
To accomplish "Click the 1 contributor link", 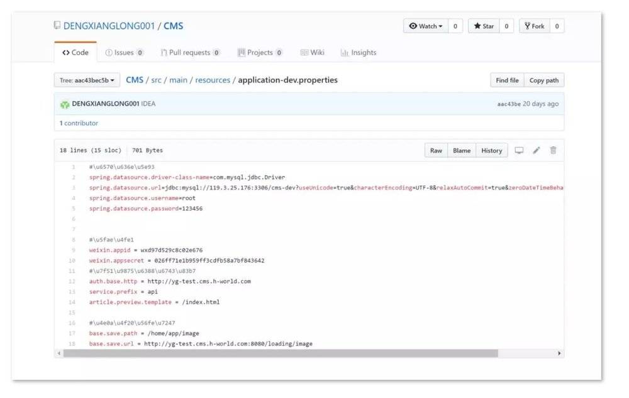I will tap(79, 123).
